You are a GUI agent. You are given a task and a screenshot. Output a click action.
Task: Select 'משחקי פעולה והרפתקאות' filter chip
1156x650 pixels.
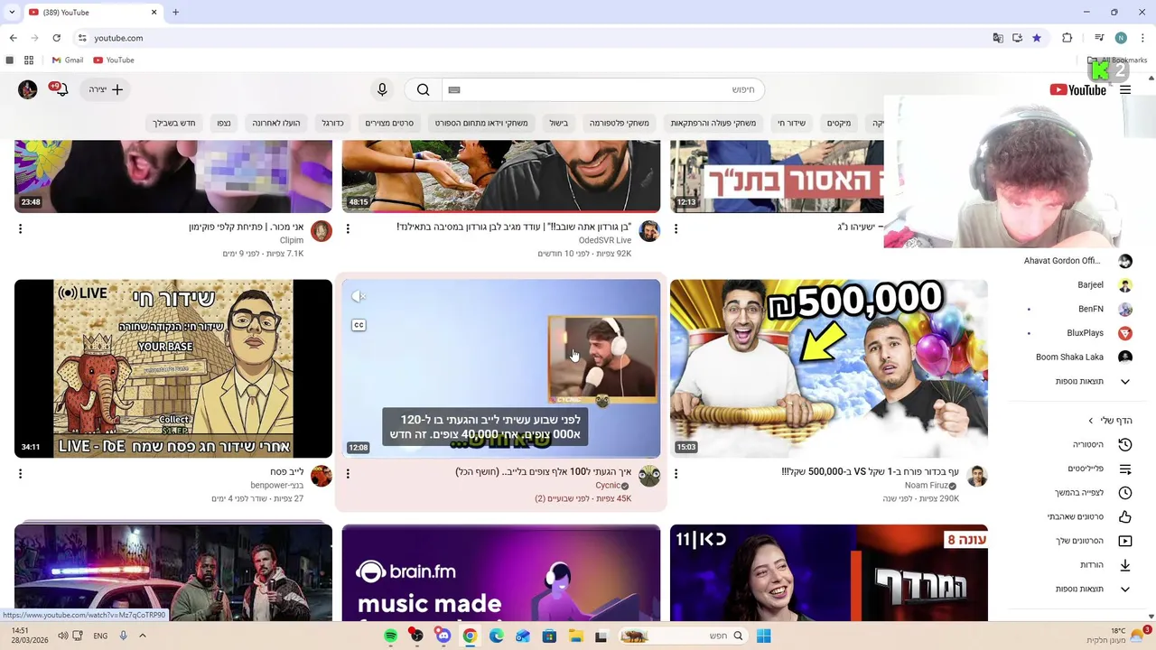click(x=713, y=123)
